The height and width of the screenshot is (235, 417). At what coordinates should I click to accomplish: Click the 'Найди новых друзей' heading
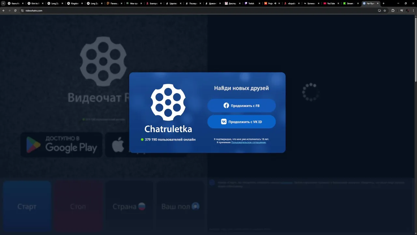tap(241, 88)
